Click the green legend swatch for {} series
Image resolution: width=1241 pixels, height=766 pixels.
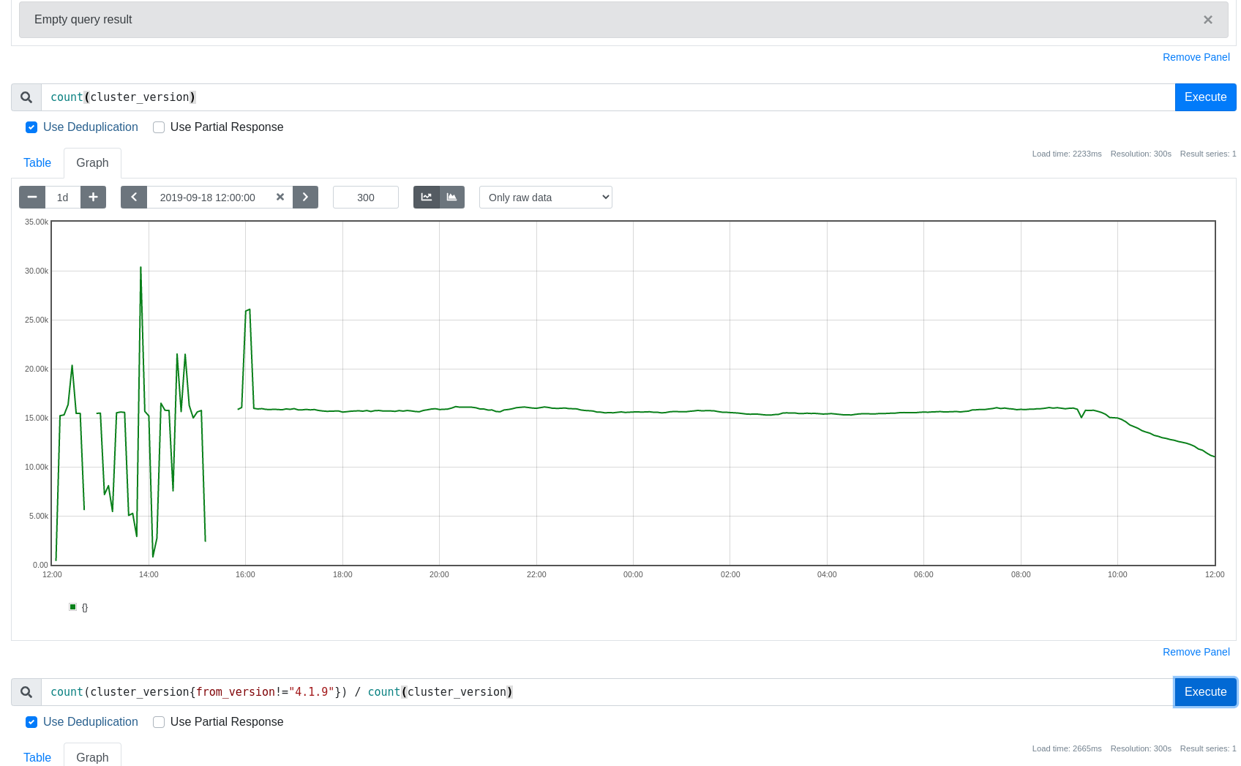(x=73, y=607)
